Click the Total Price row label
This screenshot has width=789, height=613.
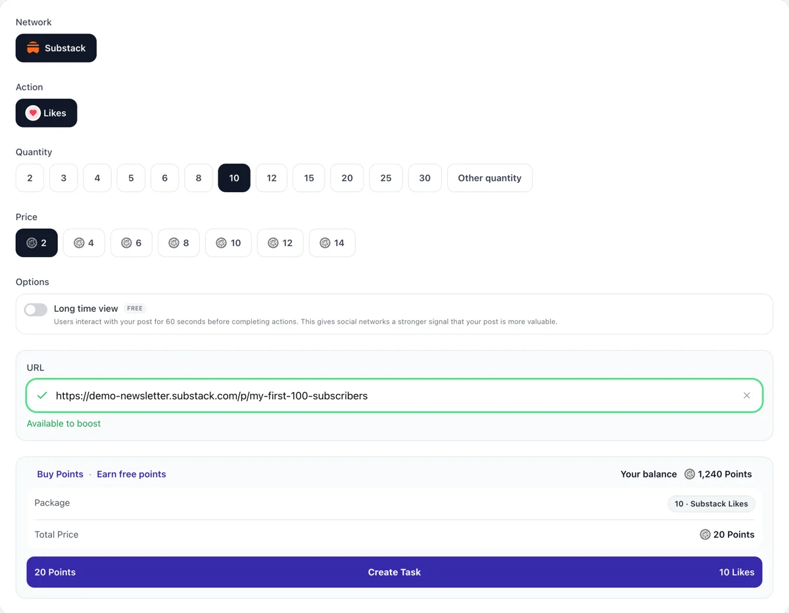coord(57,535)
